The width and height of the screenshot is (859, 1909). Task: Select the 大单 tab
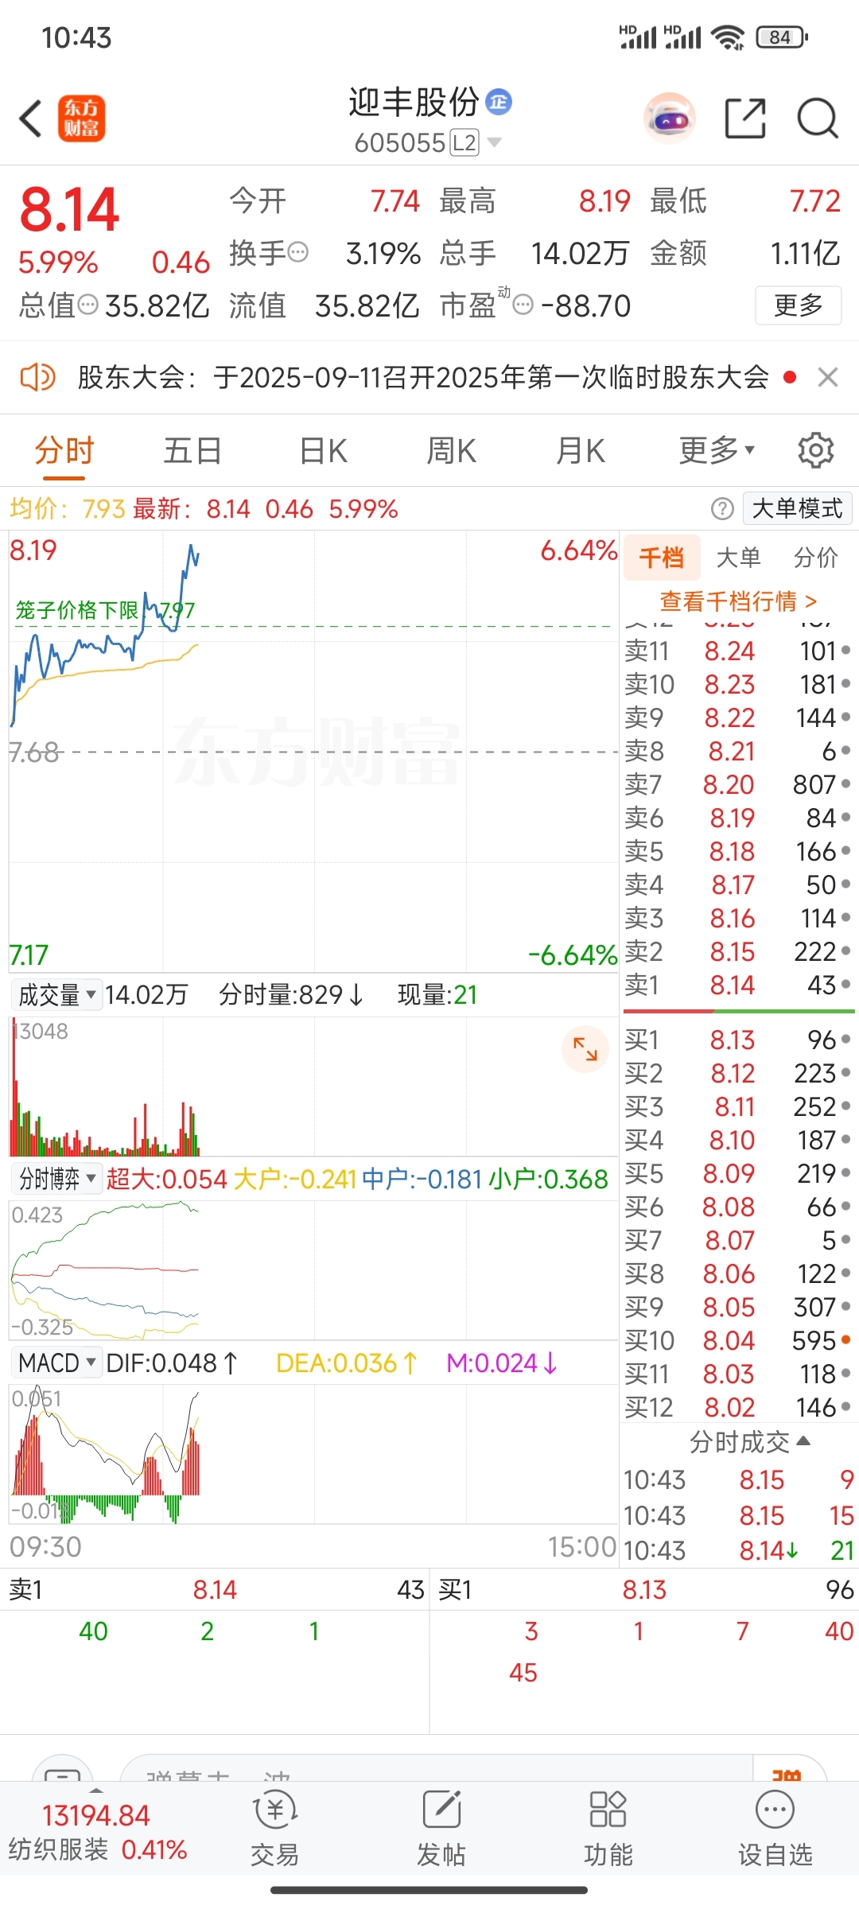[739, 558]
